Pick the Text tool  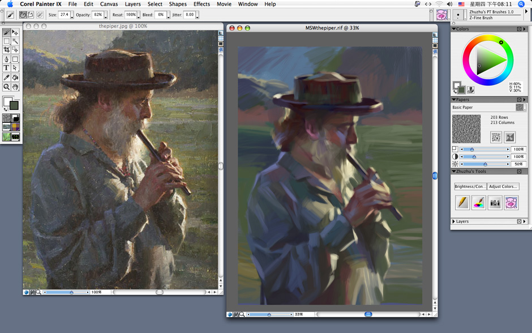(x=6, y=68)
